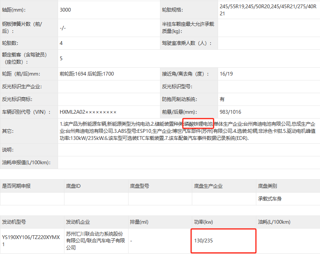Image resolution: width=320 pixels, height=254 pixels.
Task: Click the 底盘生产企业 column header
Action: (x=208, y=186)
